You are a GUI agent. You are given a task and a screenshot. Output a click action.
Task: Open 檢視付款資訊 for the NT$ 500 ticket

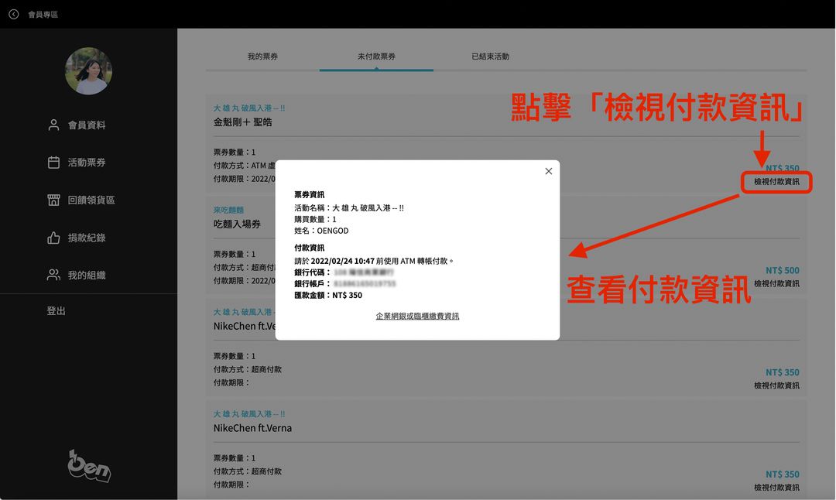pos(776,283)
